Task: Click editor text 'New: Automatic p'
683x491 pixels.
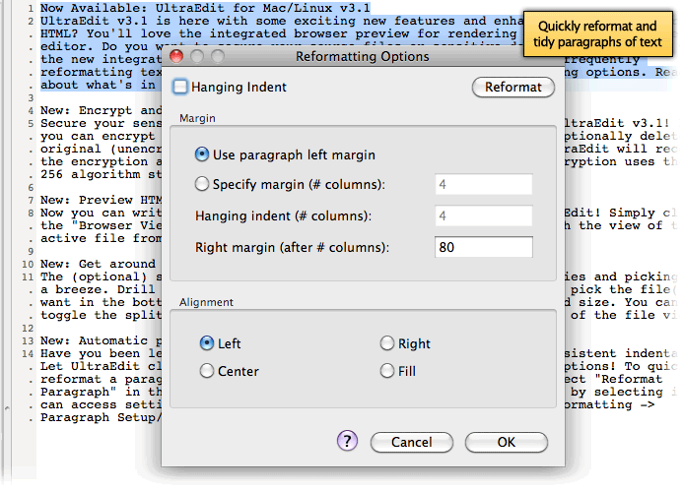Action: tap(102, 340)
